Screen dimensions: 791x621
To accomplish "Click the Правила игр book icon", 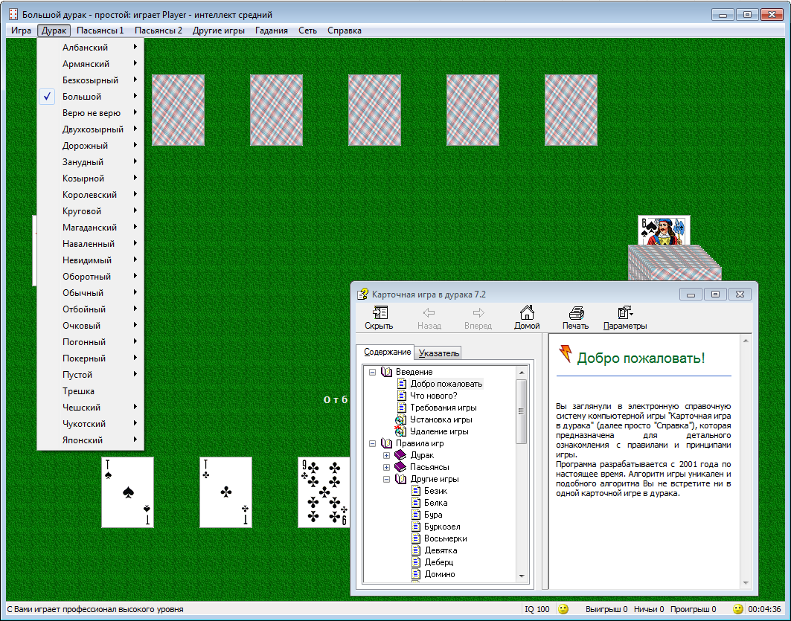I will [x=386, y=443].
